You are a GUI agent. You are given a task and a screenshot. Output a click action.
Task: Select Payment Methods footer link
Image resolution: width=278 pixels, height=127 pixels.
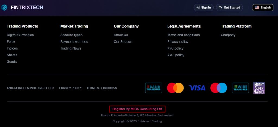click(74, 42)
